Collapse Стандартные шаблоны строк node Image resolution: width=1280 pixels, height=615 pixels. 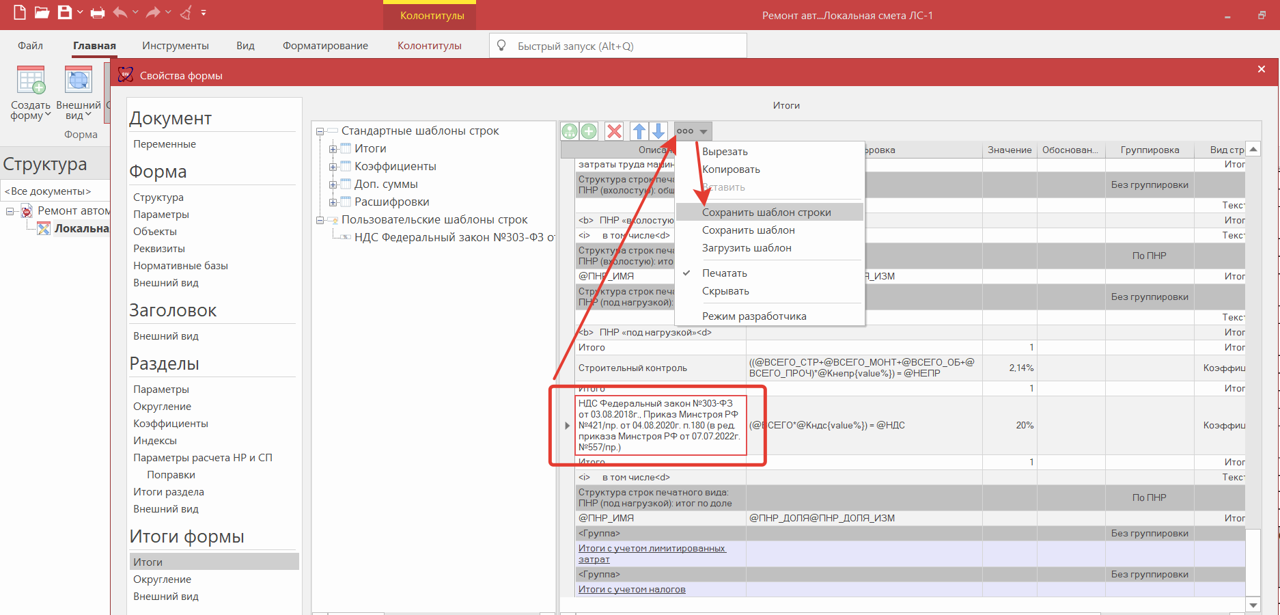click(320, 131)
